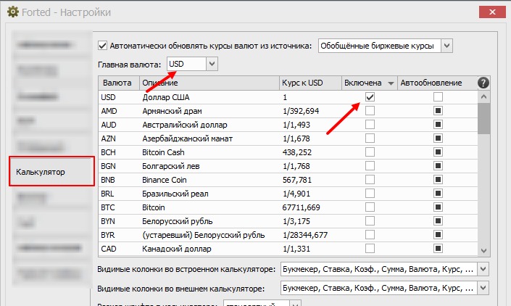Select the Калькулятор settings section
Image resolution: width=511 pixels, height=306 pixels.
[x=51, y=172]
